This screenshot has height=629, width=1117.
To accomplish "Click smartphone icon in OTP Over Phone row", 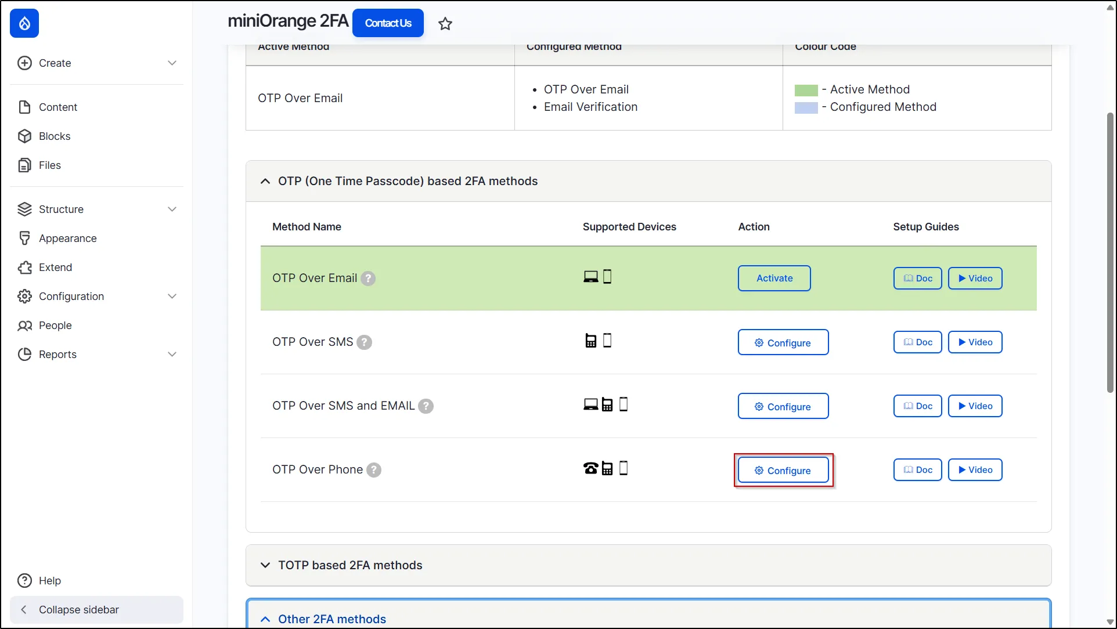I will (624, 468).
